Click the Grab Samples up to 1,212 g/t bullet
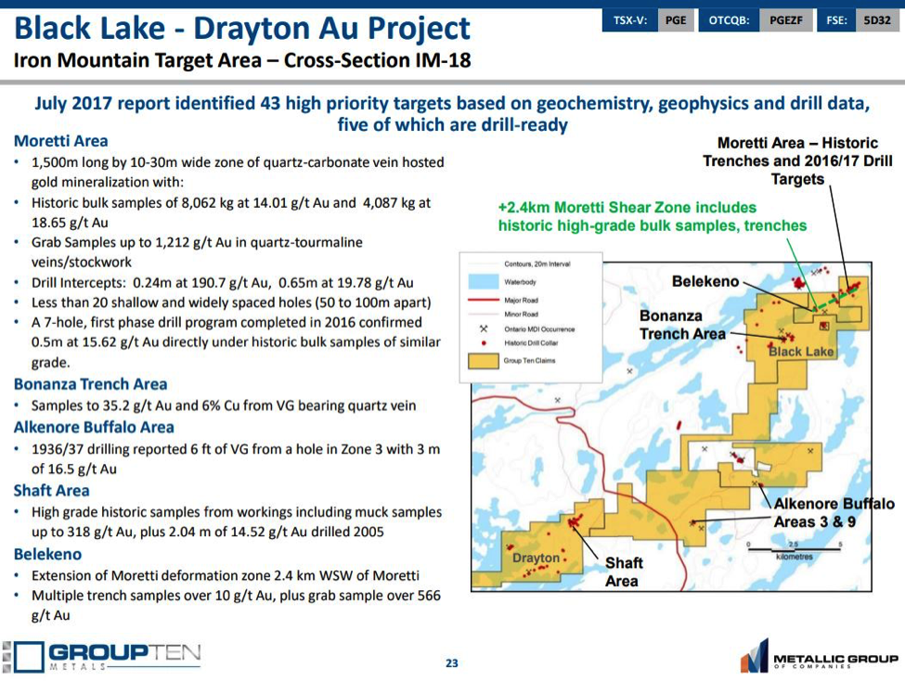Viewport: 905px width, 681px height. tap(197, 251)
